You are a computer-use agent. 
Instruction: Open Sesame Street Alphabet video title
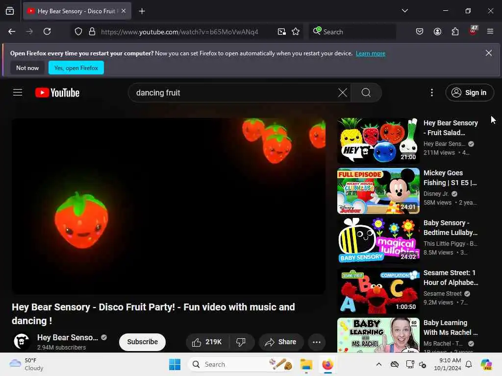[x=451, y=278]
